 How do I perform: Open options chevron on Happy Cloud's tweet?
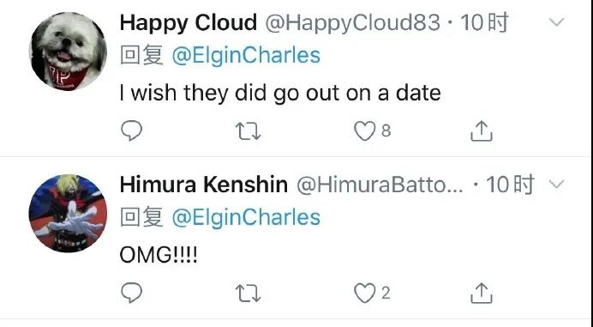[x=556, y=22]
